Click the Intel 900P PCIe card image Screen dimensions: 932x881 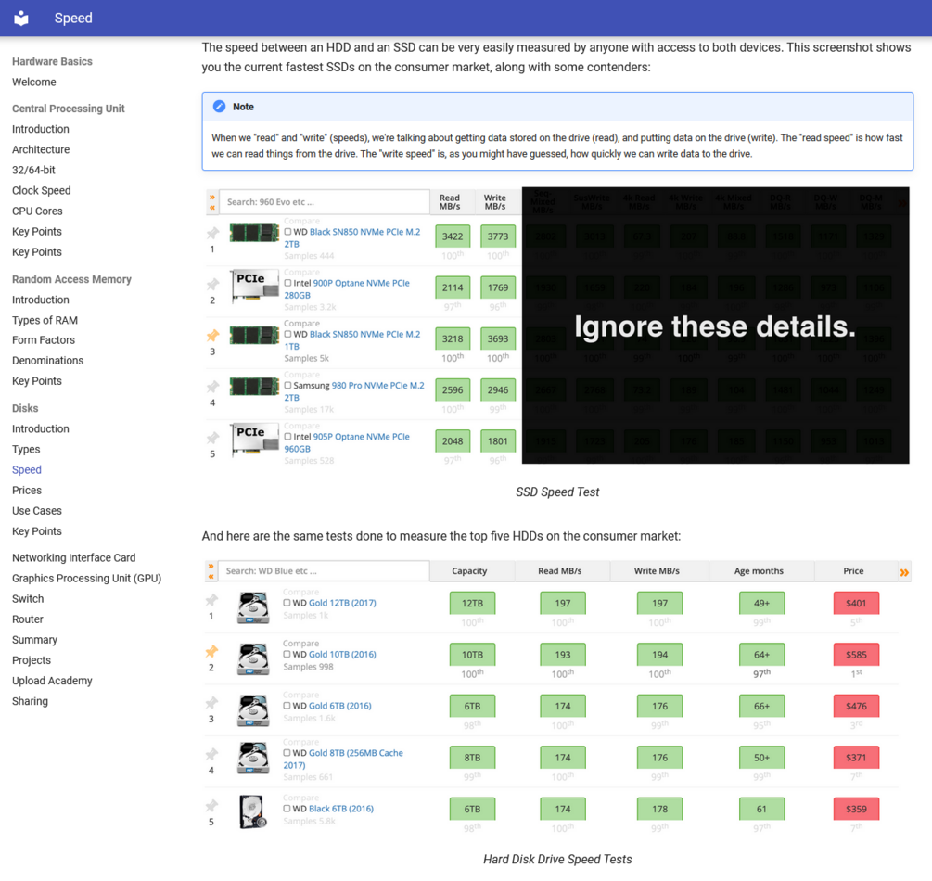pyautogui.click(x=254, y=286)
